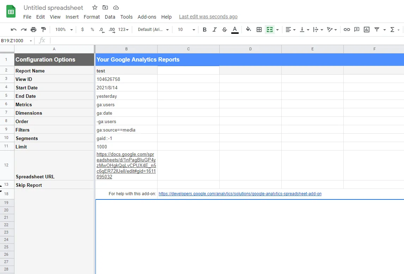Open the Edit menu
This screenshot has width=404, height=274.
(x=41, y=17)
